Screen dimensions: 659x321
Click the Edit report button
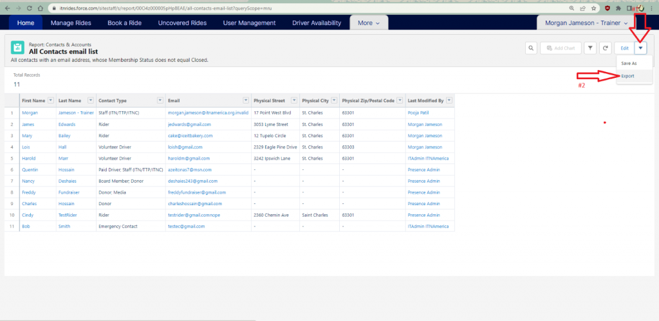click(624, 48)
